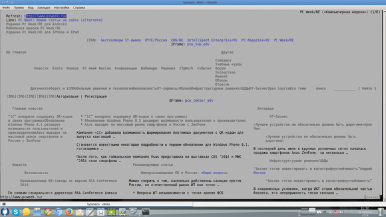Viewport: 386px width, 217px height.
Task: Open the Закладки menu
Action: click(x=43, y=8)
